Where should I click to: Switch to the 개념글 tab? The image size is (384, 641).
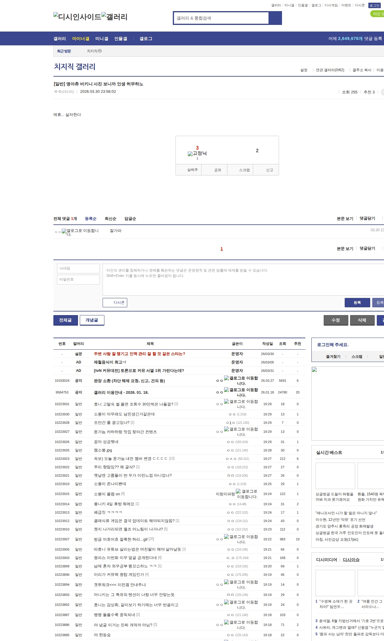(92, 320)
